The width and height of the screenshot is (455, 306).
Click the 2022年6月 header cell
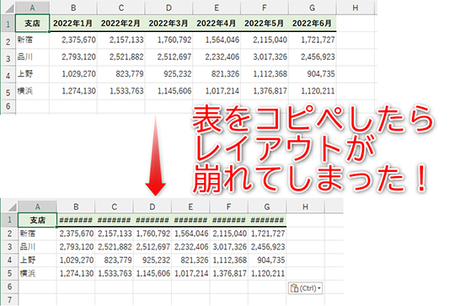pos(313,24)
